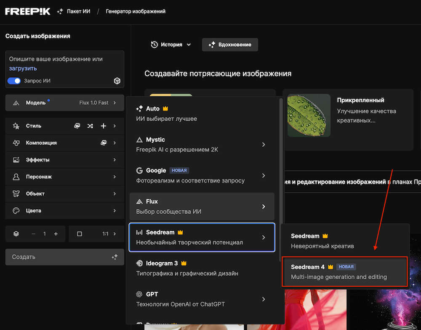421x330 pixels.
Task: Expand the Объект section
Action: point(65,193)
